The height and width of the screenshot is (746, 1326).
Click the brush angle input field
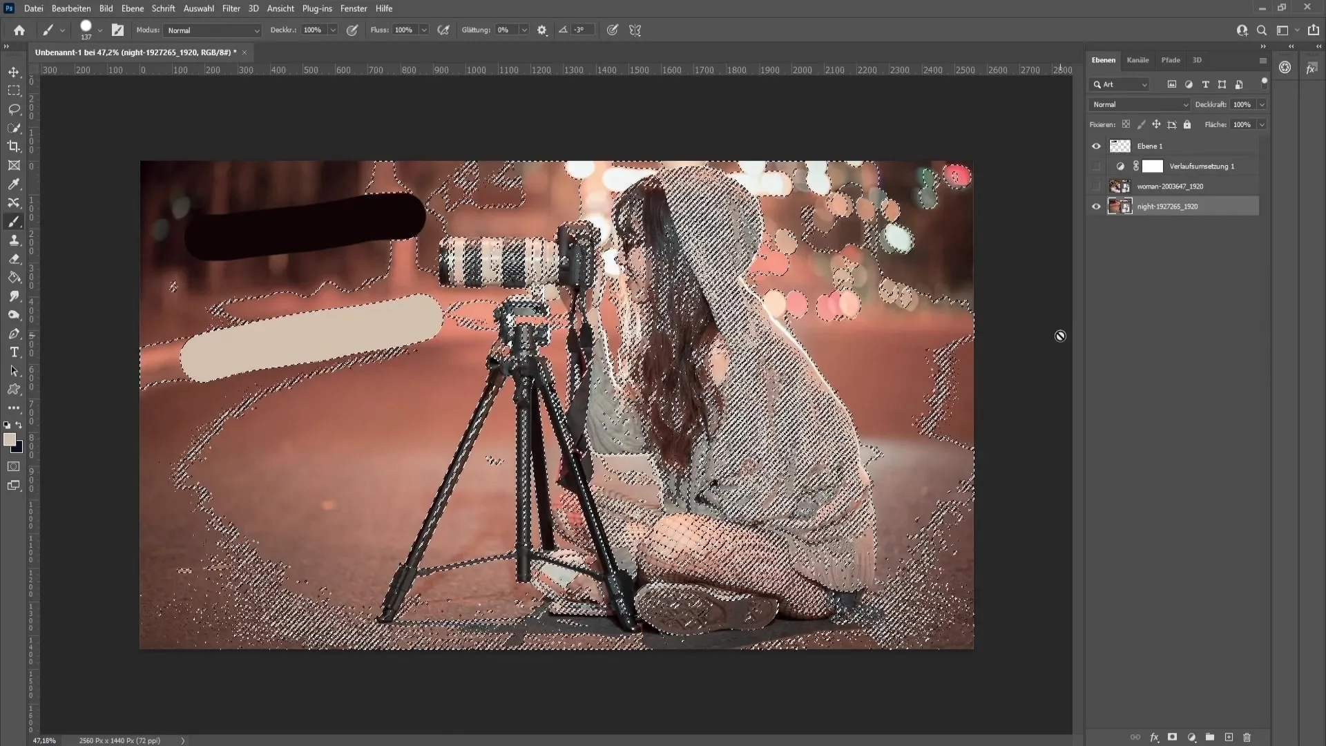pyautogui.click(x=583, y=30)
